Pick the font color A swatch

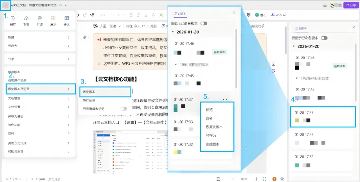(161, 15)
